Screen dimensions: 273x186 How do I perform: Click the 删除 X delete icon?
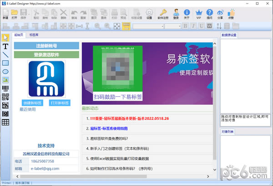[63, 14]
